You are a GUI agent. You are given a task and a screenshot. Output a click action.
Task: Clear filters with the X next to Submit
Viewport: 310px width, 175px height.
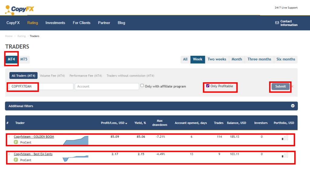click(292, 86)
